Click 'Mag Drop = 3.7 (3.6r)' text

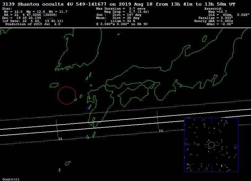(127, 12)
